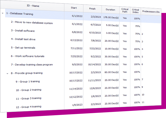Viewport: 166px width, 118px height.
Task: Click the 10.00 Day(s) duration cell
Action: [x=112, y=49]
